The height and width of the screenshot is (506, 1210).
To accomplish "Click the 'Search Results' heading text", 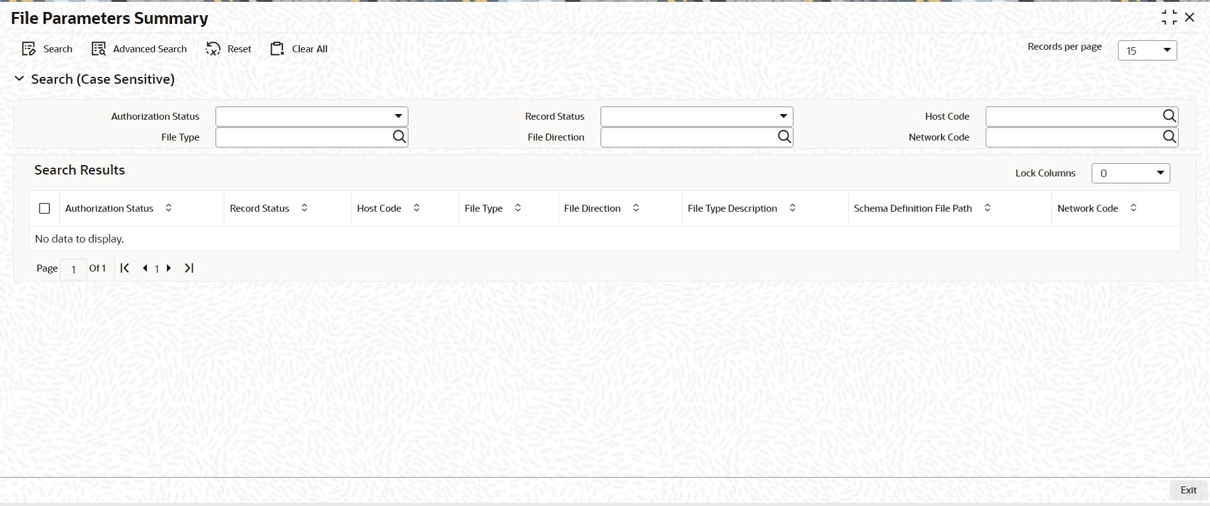I will coord(79,170).
